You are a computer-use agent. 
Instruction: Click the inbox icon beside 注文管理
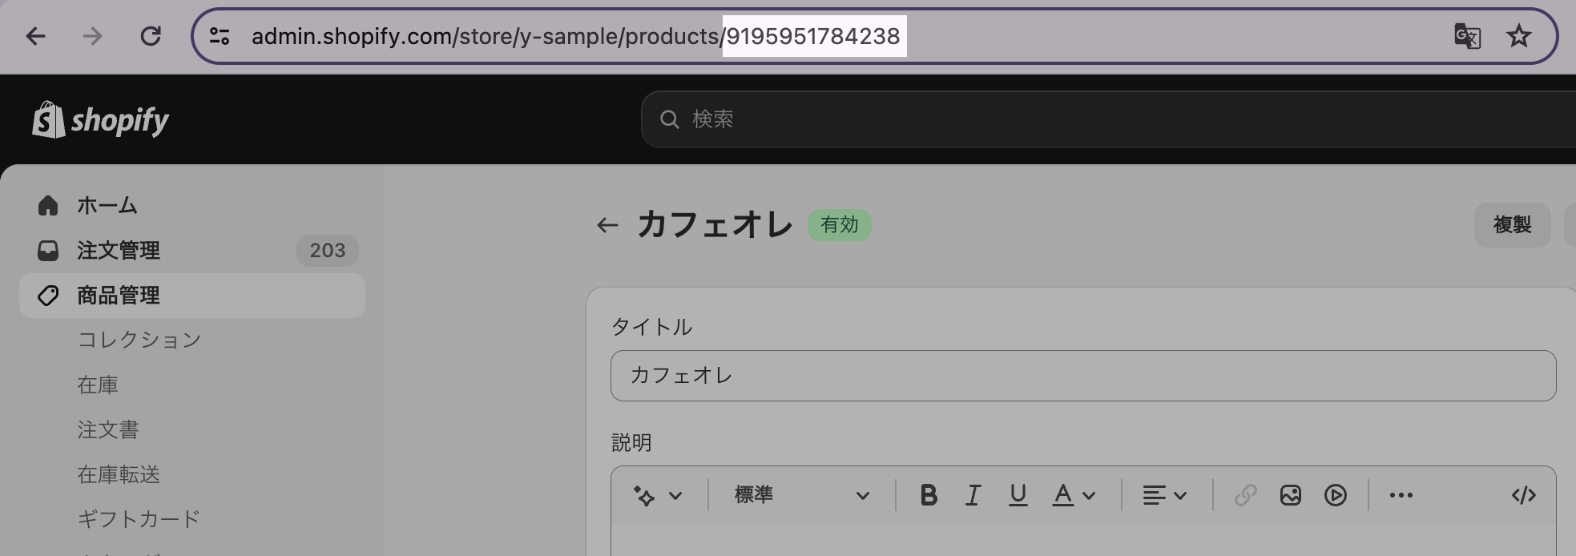48,251
